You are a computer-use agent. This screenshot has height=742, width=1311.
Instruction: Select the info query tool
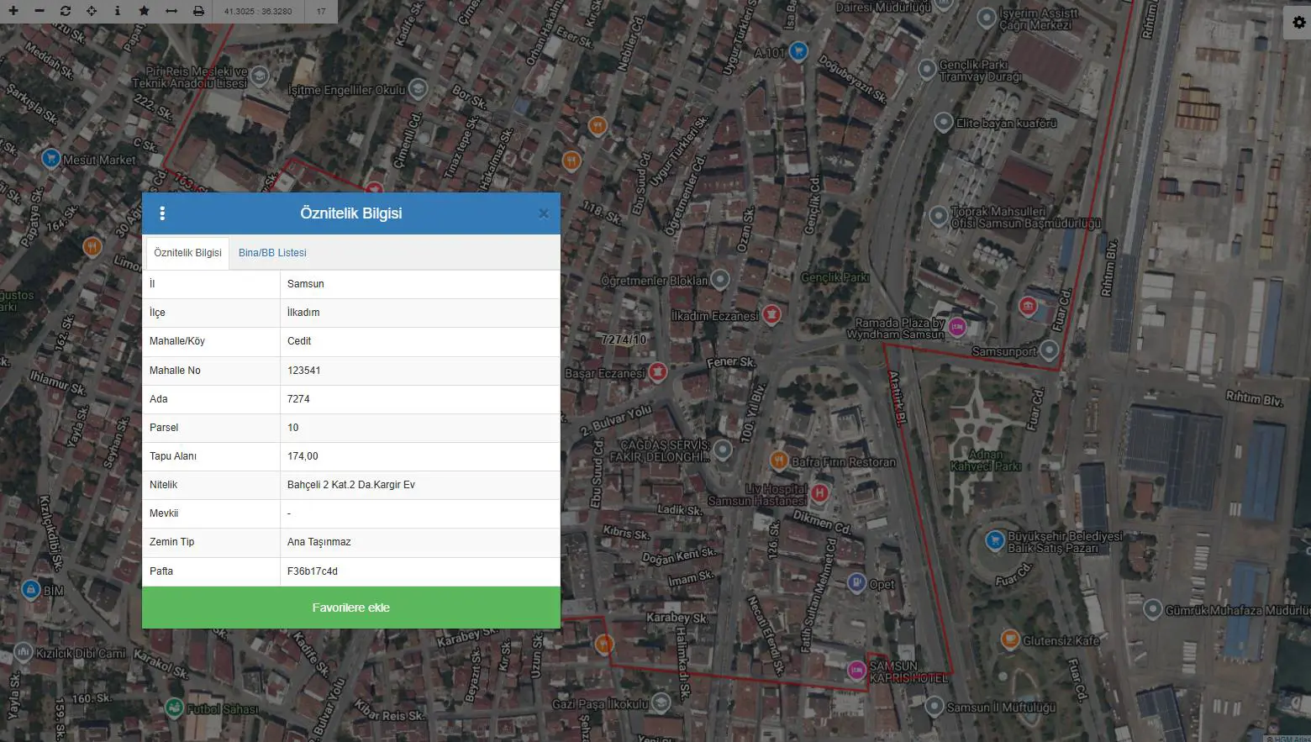tap(117, 11)
